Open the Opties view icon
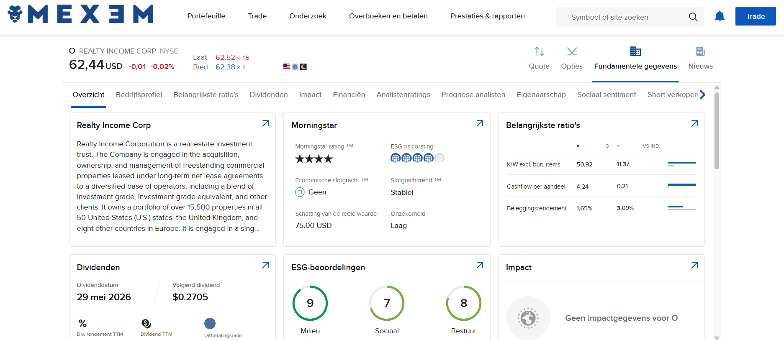The width and height of the screenshot is (784, 340). pos(572,51)
